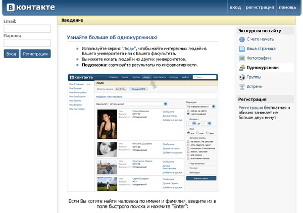Open the info icon beside "С чего начать"
This screenshot has height=213, width=303.
[242, 39]
